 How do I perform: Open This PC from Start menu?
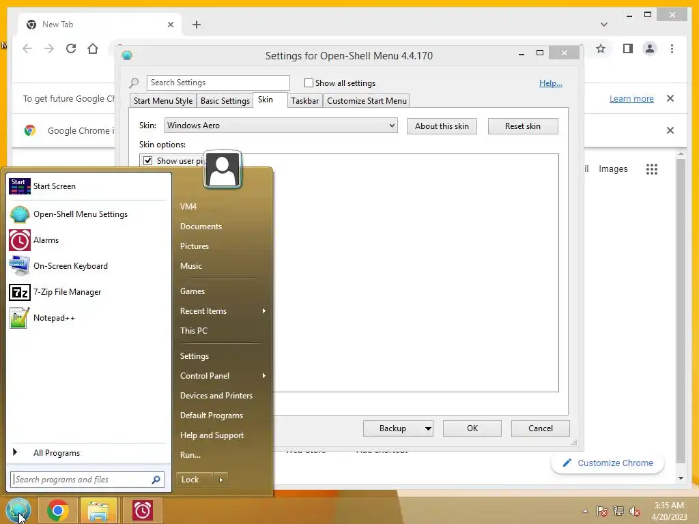[193, 331]
